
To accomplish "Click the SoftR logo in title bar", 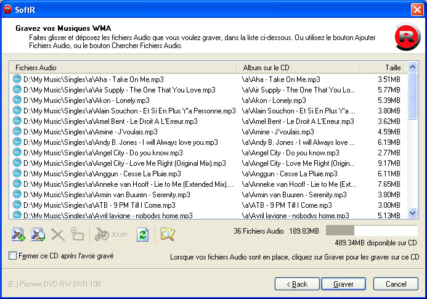I will (8, 9).
